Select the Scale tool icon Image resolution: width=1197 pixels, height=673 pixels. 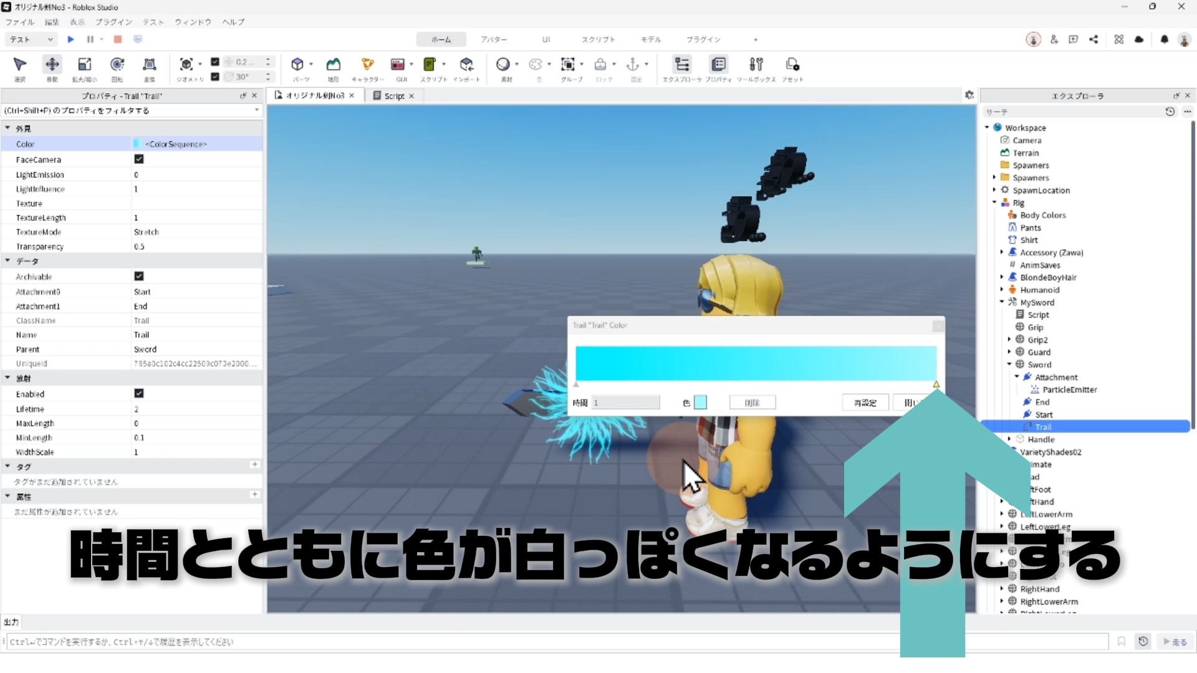tap(84, 65)
